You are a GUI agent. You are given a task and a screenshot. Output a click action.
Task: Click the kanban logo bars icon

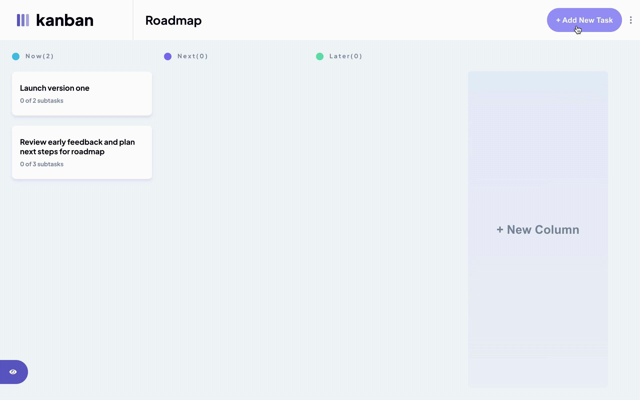coord(23,20)
